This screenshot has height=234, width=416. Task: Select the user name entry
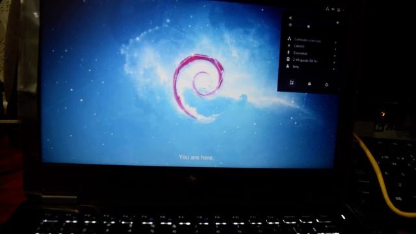(x=296, y=66)
